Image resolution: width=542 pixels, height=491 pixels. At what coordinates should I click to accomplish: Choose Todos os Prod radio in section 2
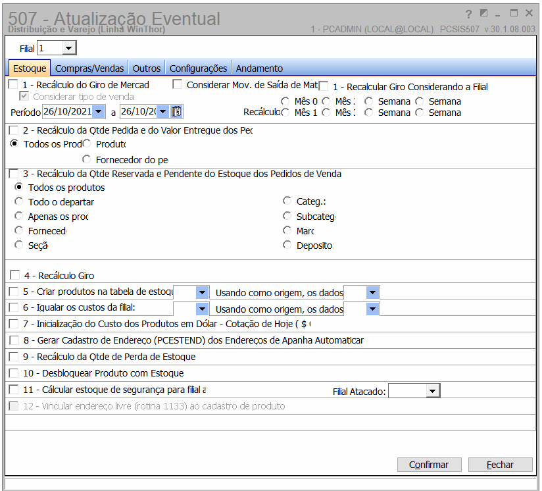(x=14, y=143)
